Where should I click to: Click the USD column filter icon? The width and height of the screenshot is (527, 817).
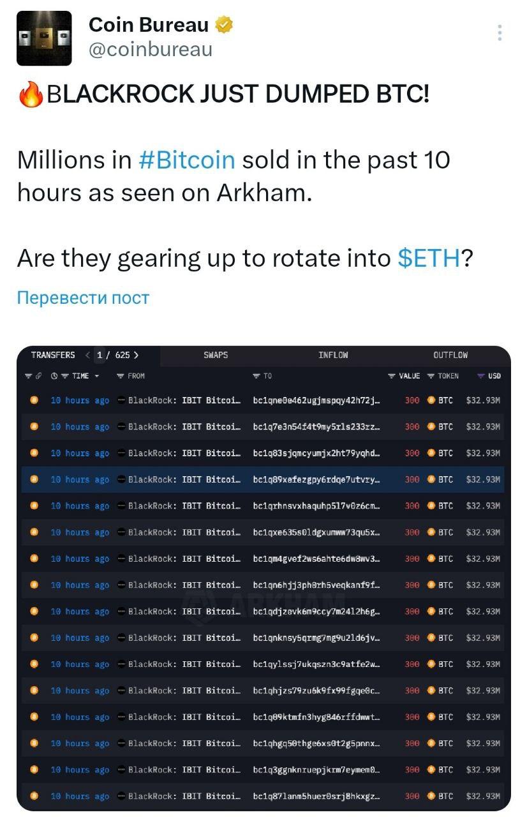click(481, 376)
